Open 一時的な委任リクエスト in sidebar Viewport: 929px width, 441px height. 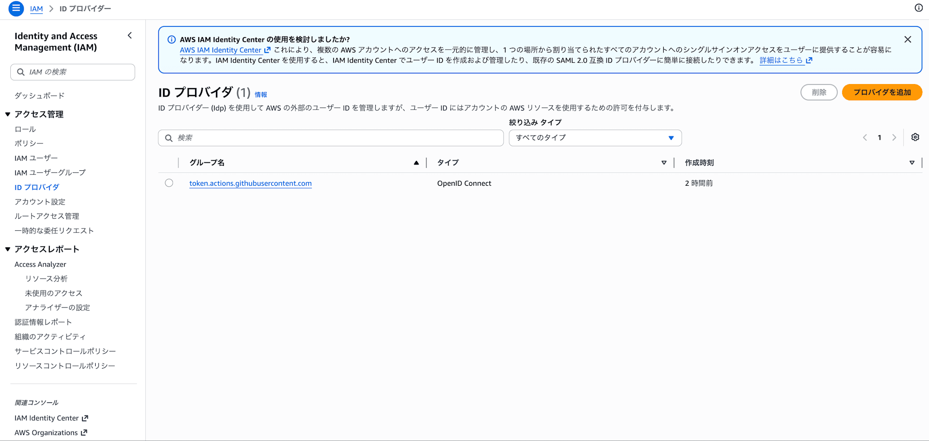(54, 231)
